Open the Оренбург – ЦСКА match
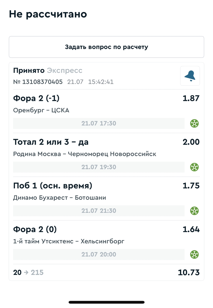Viewport: 213px width, 308px height. (x=41, y=110)
